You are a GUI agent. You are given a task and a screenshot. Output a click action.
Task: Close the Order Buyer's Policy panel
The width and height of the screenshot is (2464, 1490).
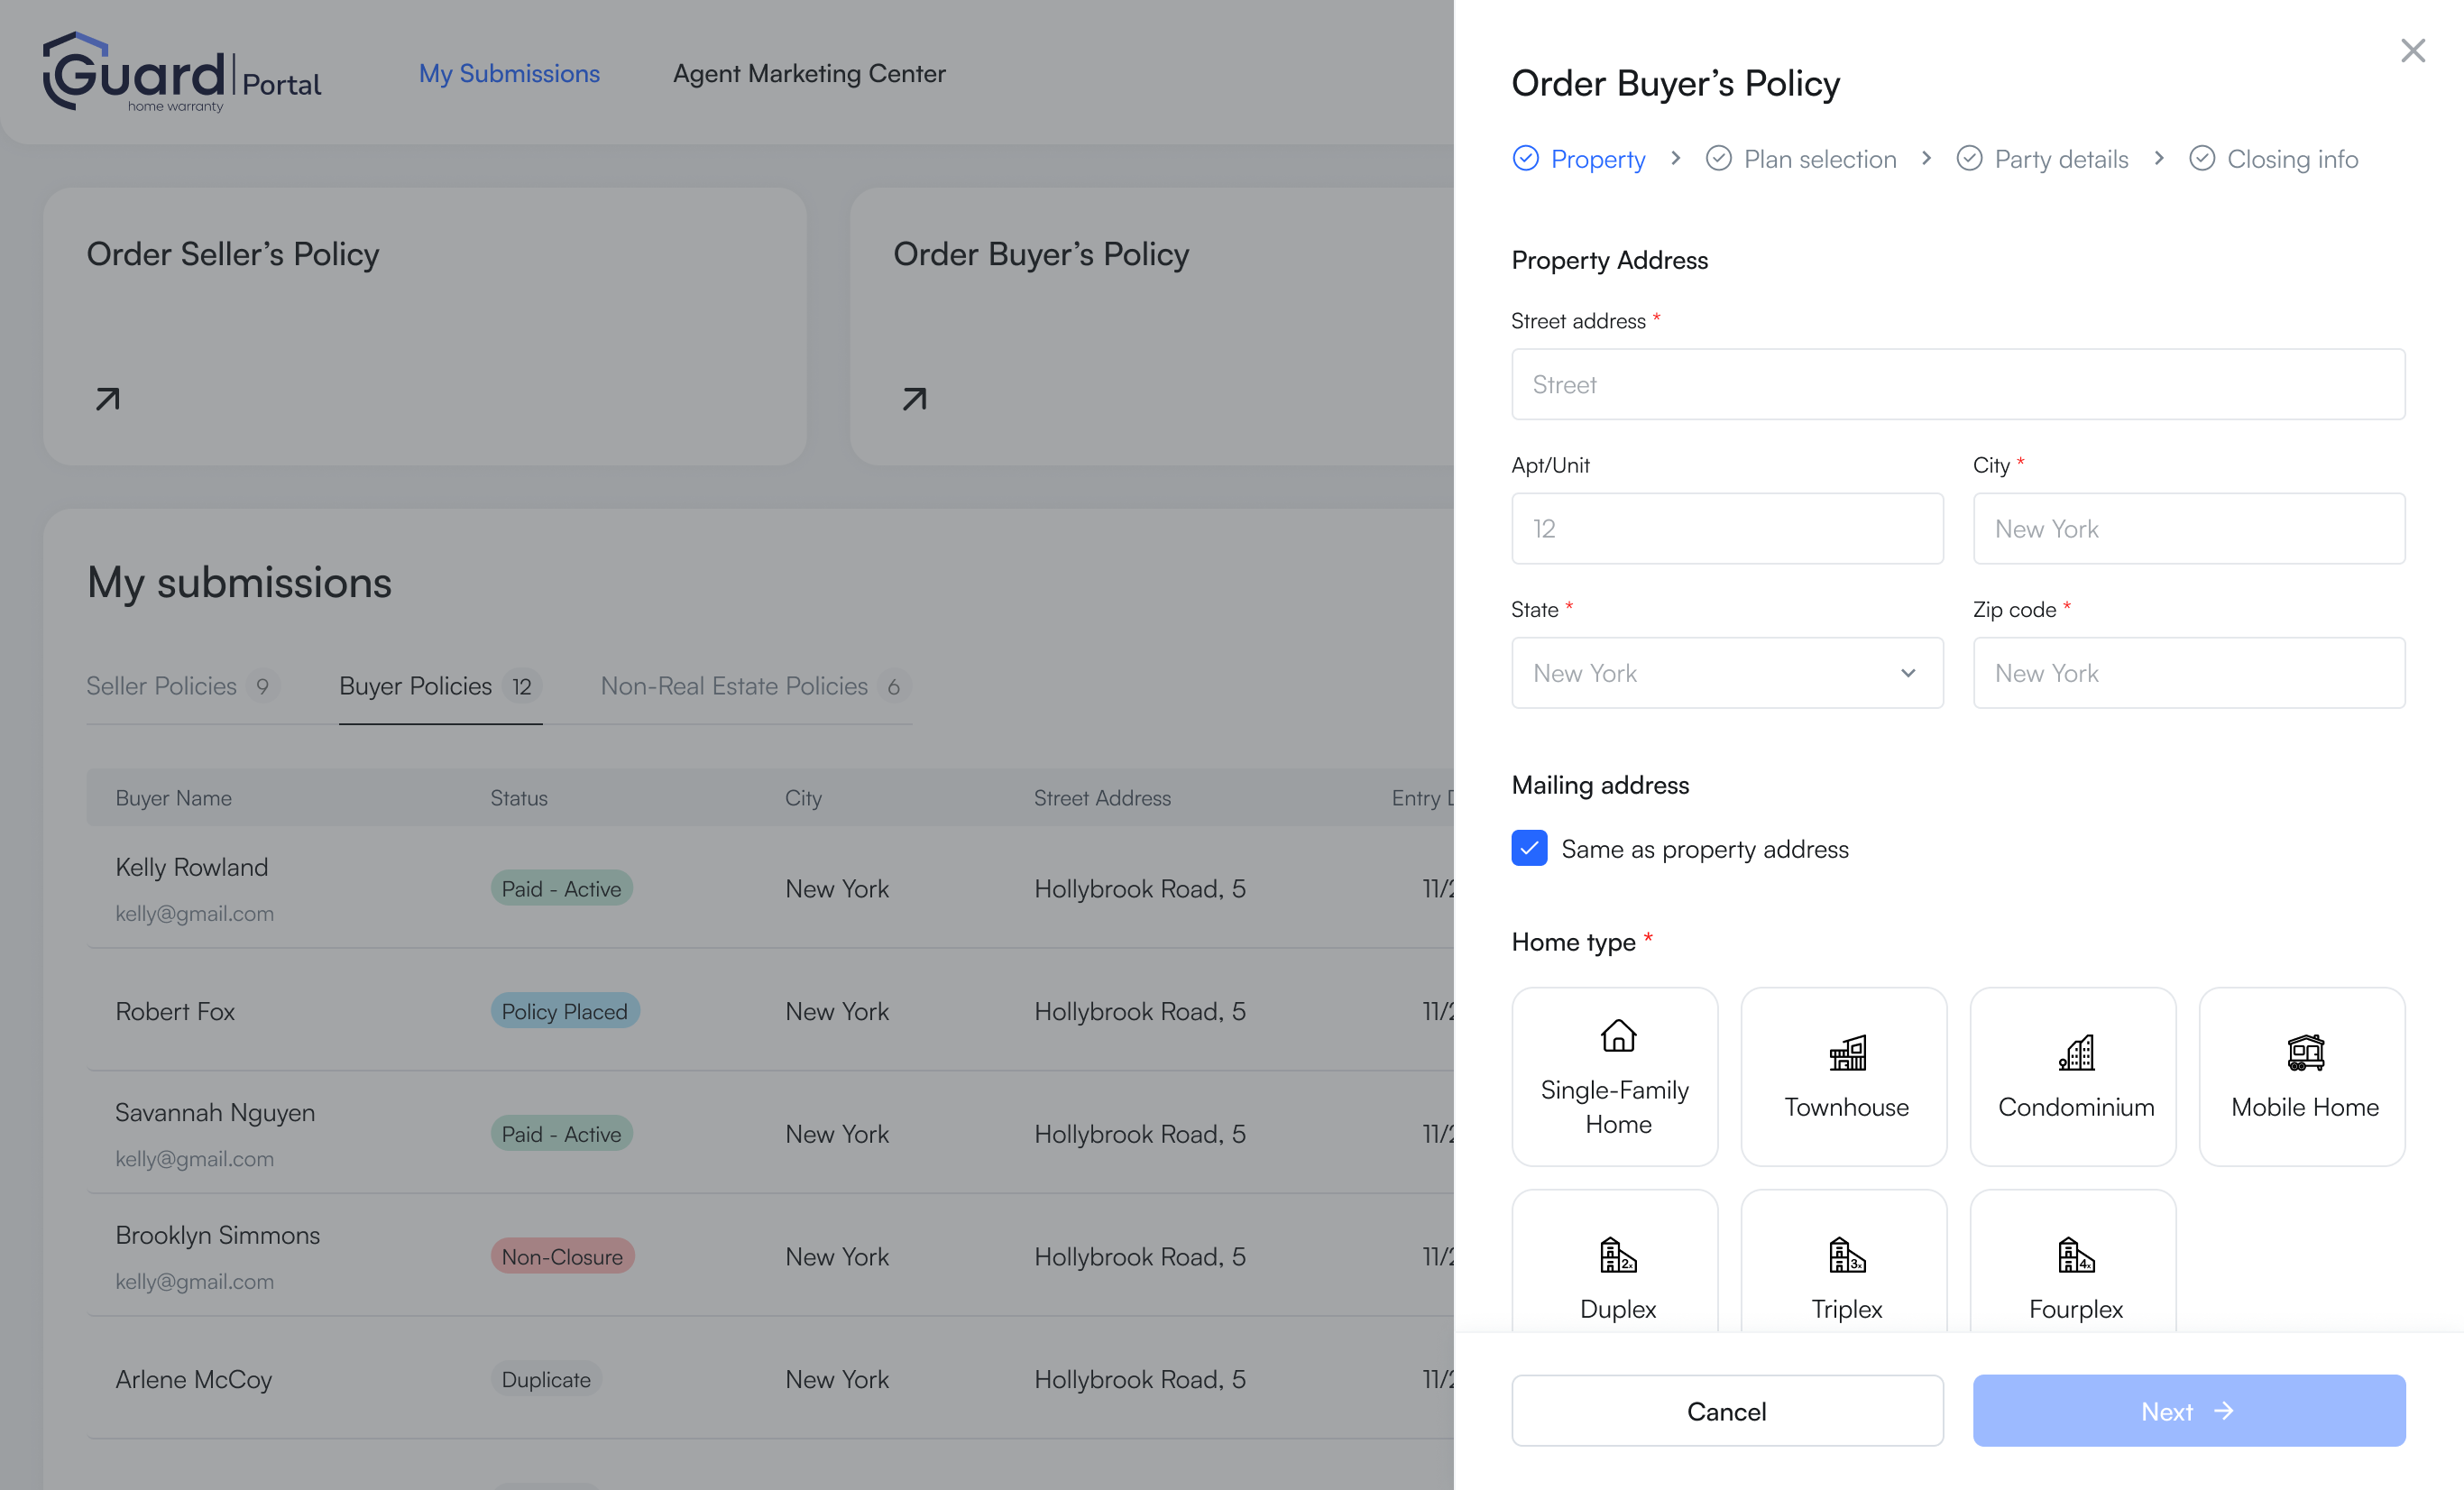pyautogui.click(x=2412, y=50)
